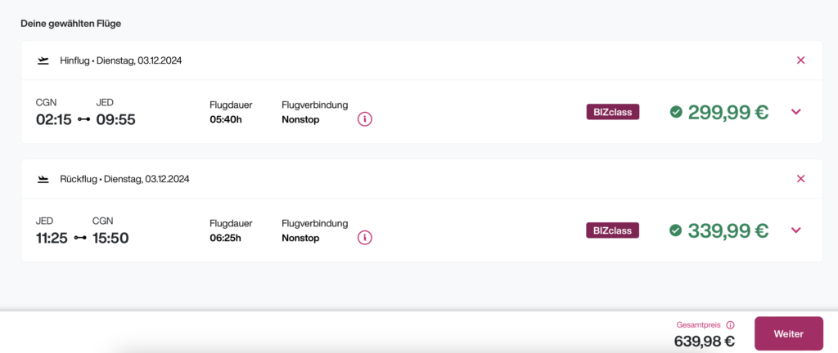Expand the return flight details chevron
The width and height of the screenshot is (838, 353).
(x=795, y=230)
